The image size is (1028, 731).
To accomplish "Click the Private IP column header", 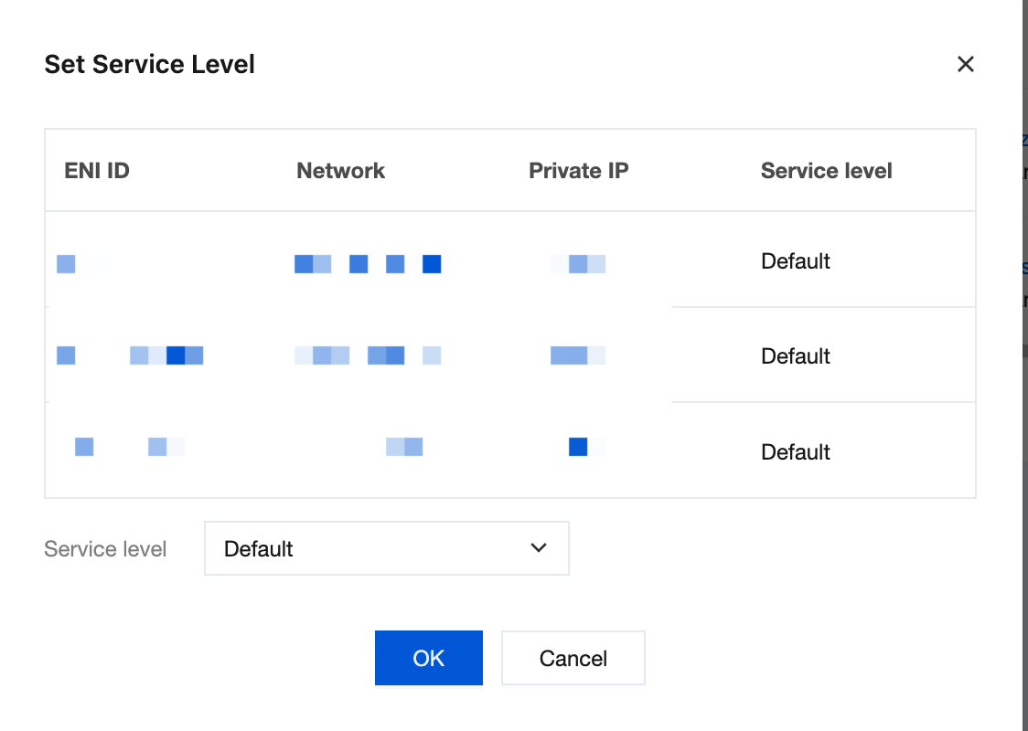I will [x=578, y=171].
